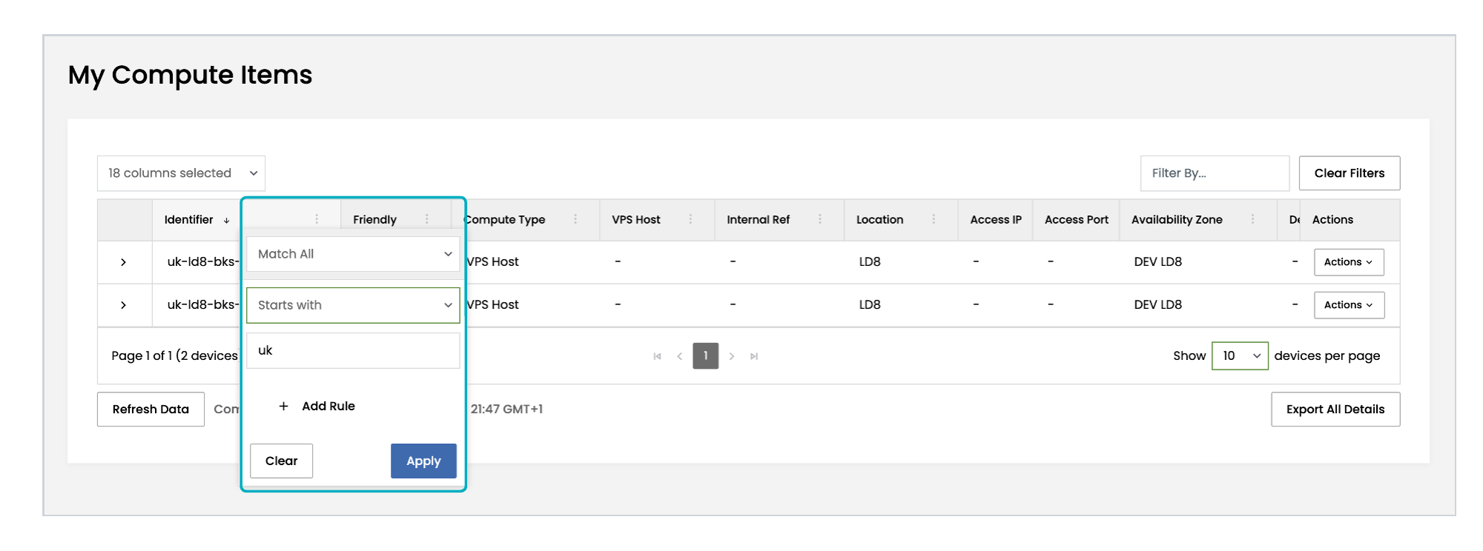Open Actions menu for first row

click(x=1348, y=262)
